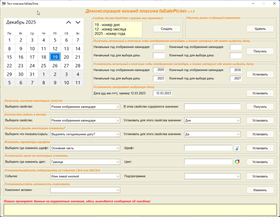Open the 'Граница' color target dropdown
The width and height of the screenshot is (280, 217).
(x=85, y=162)
